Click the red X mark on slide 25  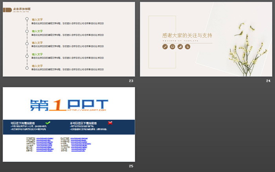tap(110, 123)
